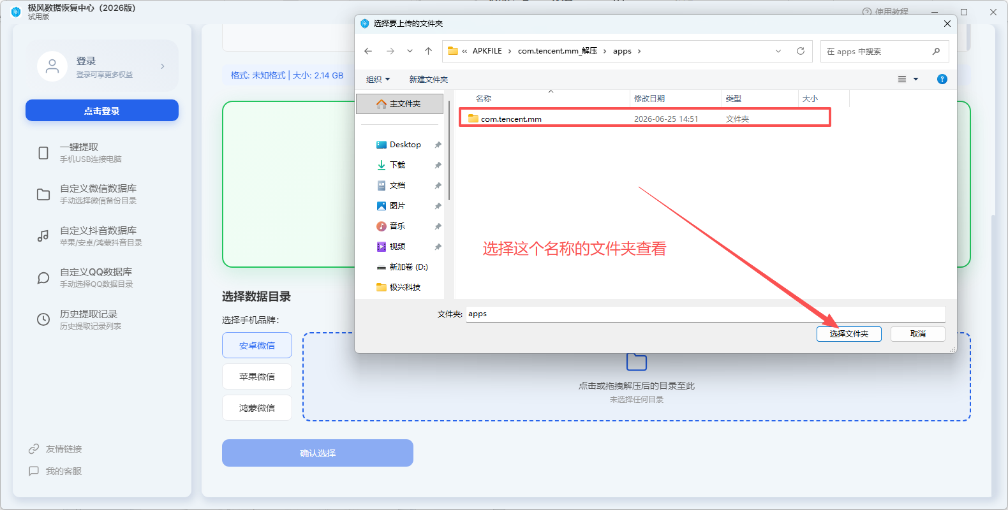This screenshot has height=510, width=1008.
Task: Open recent locations dropdown arrow
Action: click(x=410, y=51)
